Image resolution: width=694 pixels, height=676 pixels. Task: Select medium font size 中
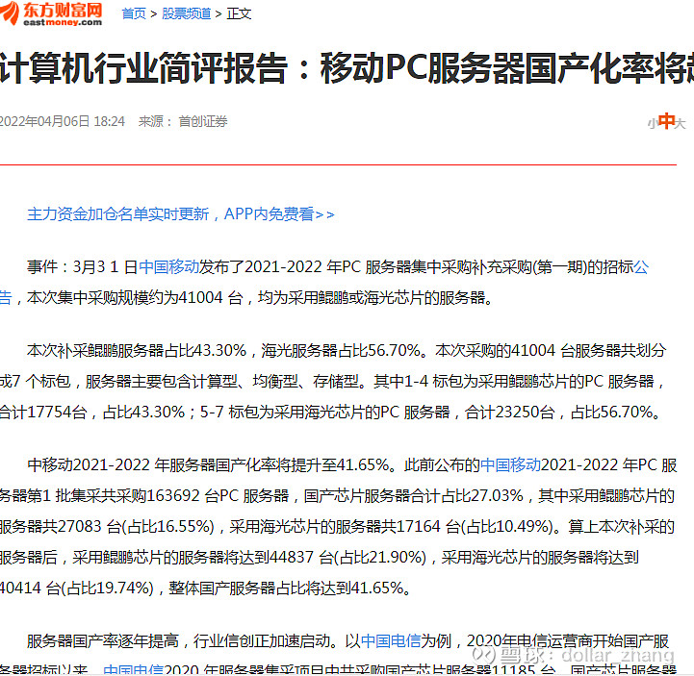click(666, 121)
